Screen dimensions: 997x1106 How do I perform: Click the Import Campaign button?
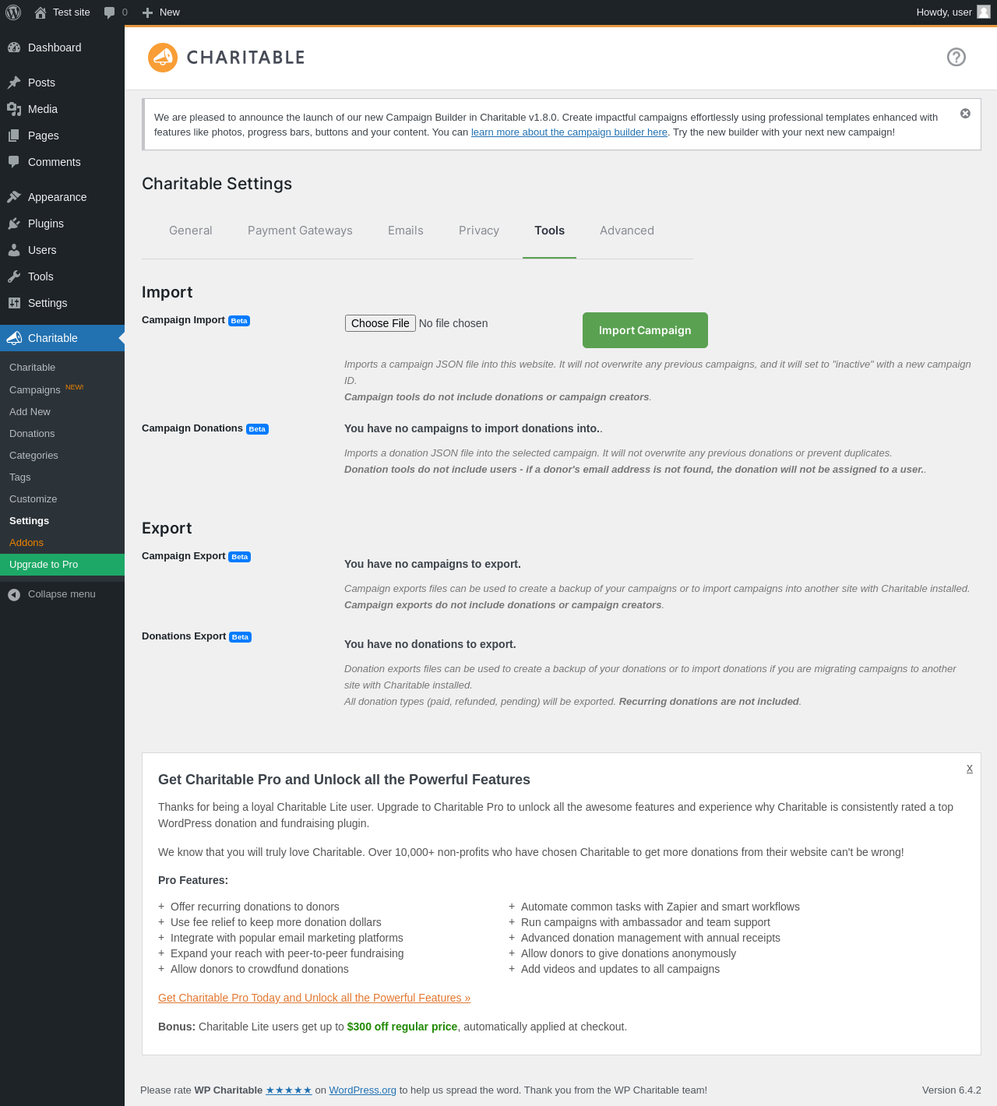[x=645, y=330]
